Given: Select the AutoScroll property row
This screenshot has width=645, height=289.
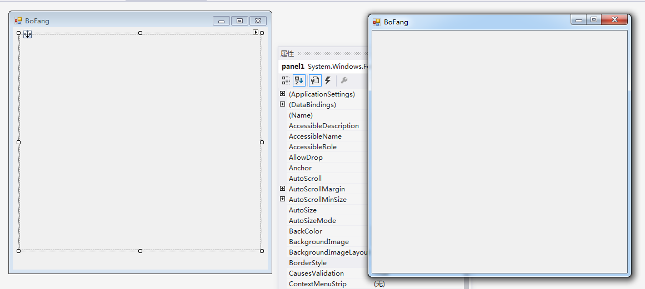Looking at the screenshot, I should pyautogui.click(x=327, y=179).
